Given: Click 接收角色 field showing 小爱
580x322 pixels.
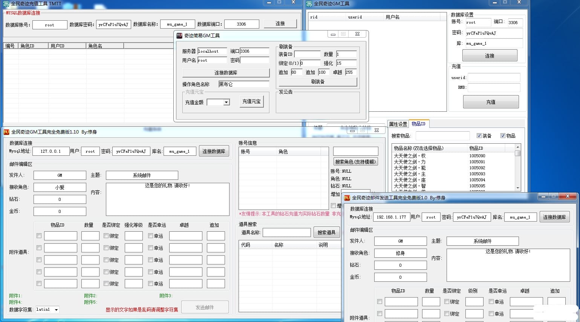Looking at the screenshot, I should (60, 187).
